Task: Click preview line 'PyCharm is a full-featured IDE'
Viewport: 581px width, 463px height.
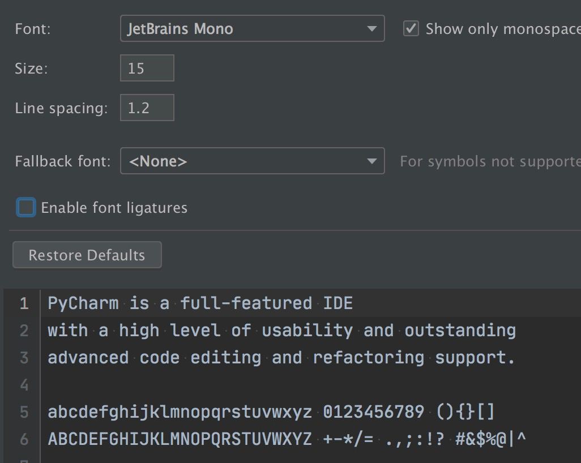Action: click(200, 303)
